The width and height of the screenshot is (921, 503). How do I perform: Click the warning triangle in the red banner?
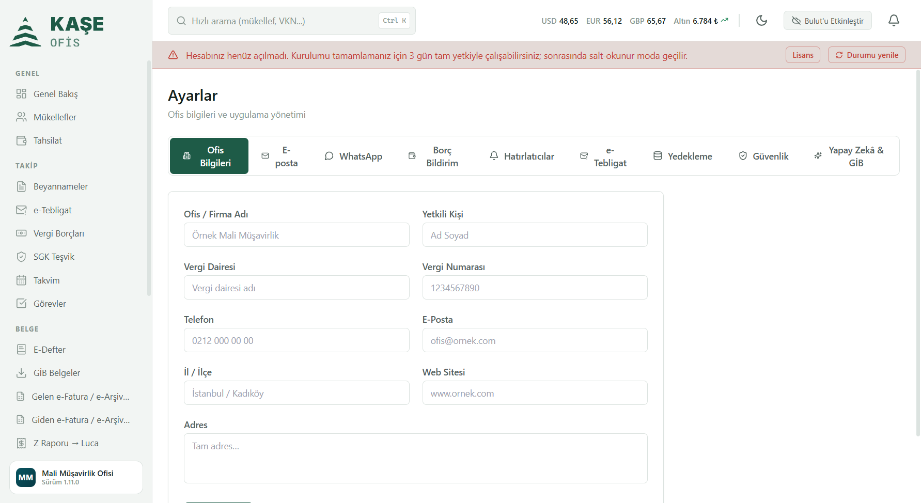[173, 55]
